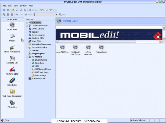Select SMS under PC Archive
The image size is (166, 123).
(37, 66)
